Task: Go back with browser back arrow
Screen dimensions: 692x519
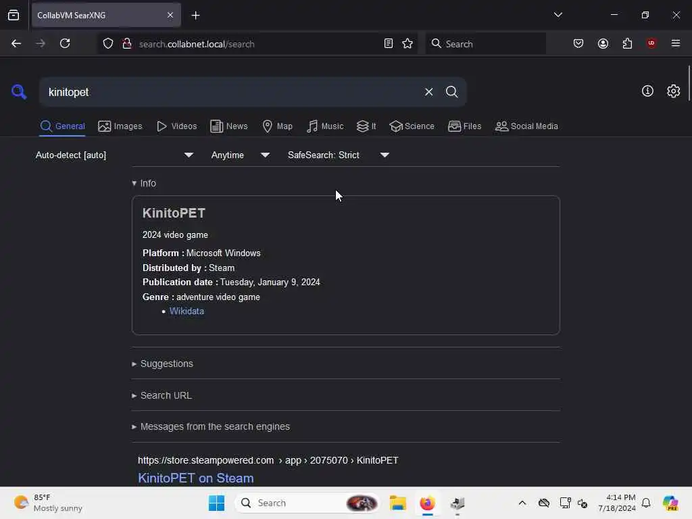Action: click(x=16, y=43)
